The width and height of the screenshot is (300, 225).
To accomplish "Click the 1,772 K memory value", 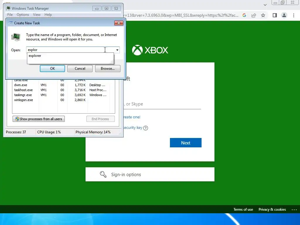I will coord(80,85).
